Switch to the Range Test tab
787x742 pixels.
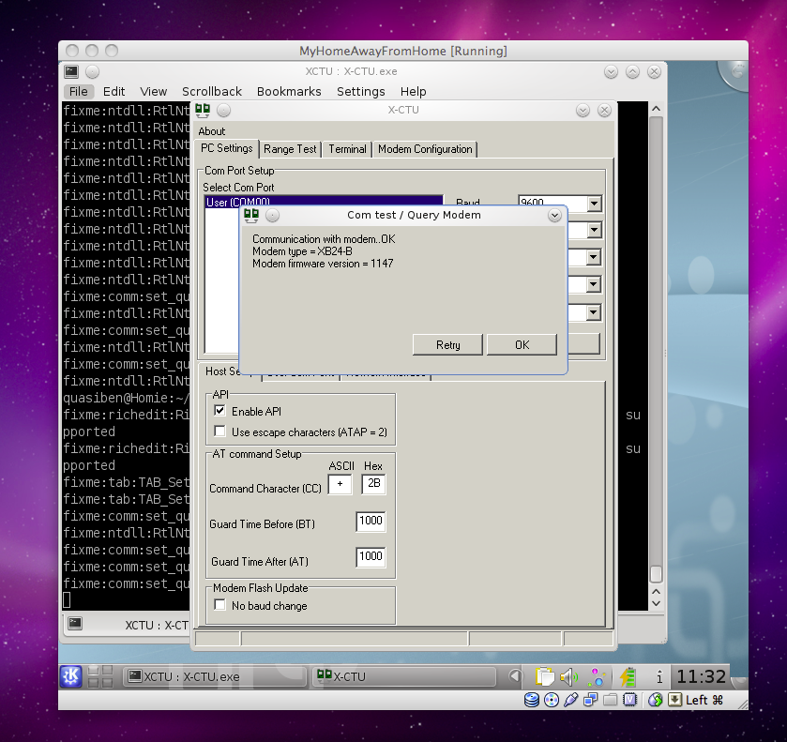(290, 149)
